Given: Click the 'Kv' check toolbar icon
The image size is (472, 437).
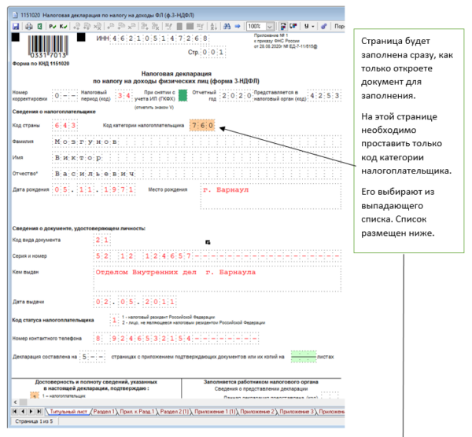Looking at the screenshot, I should point(64,26).
